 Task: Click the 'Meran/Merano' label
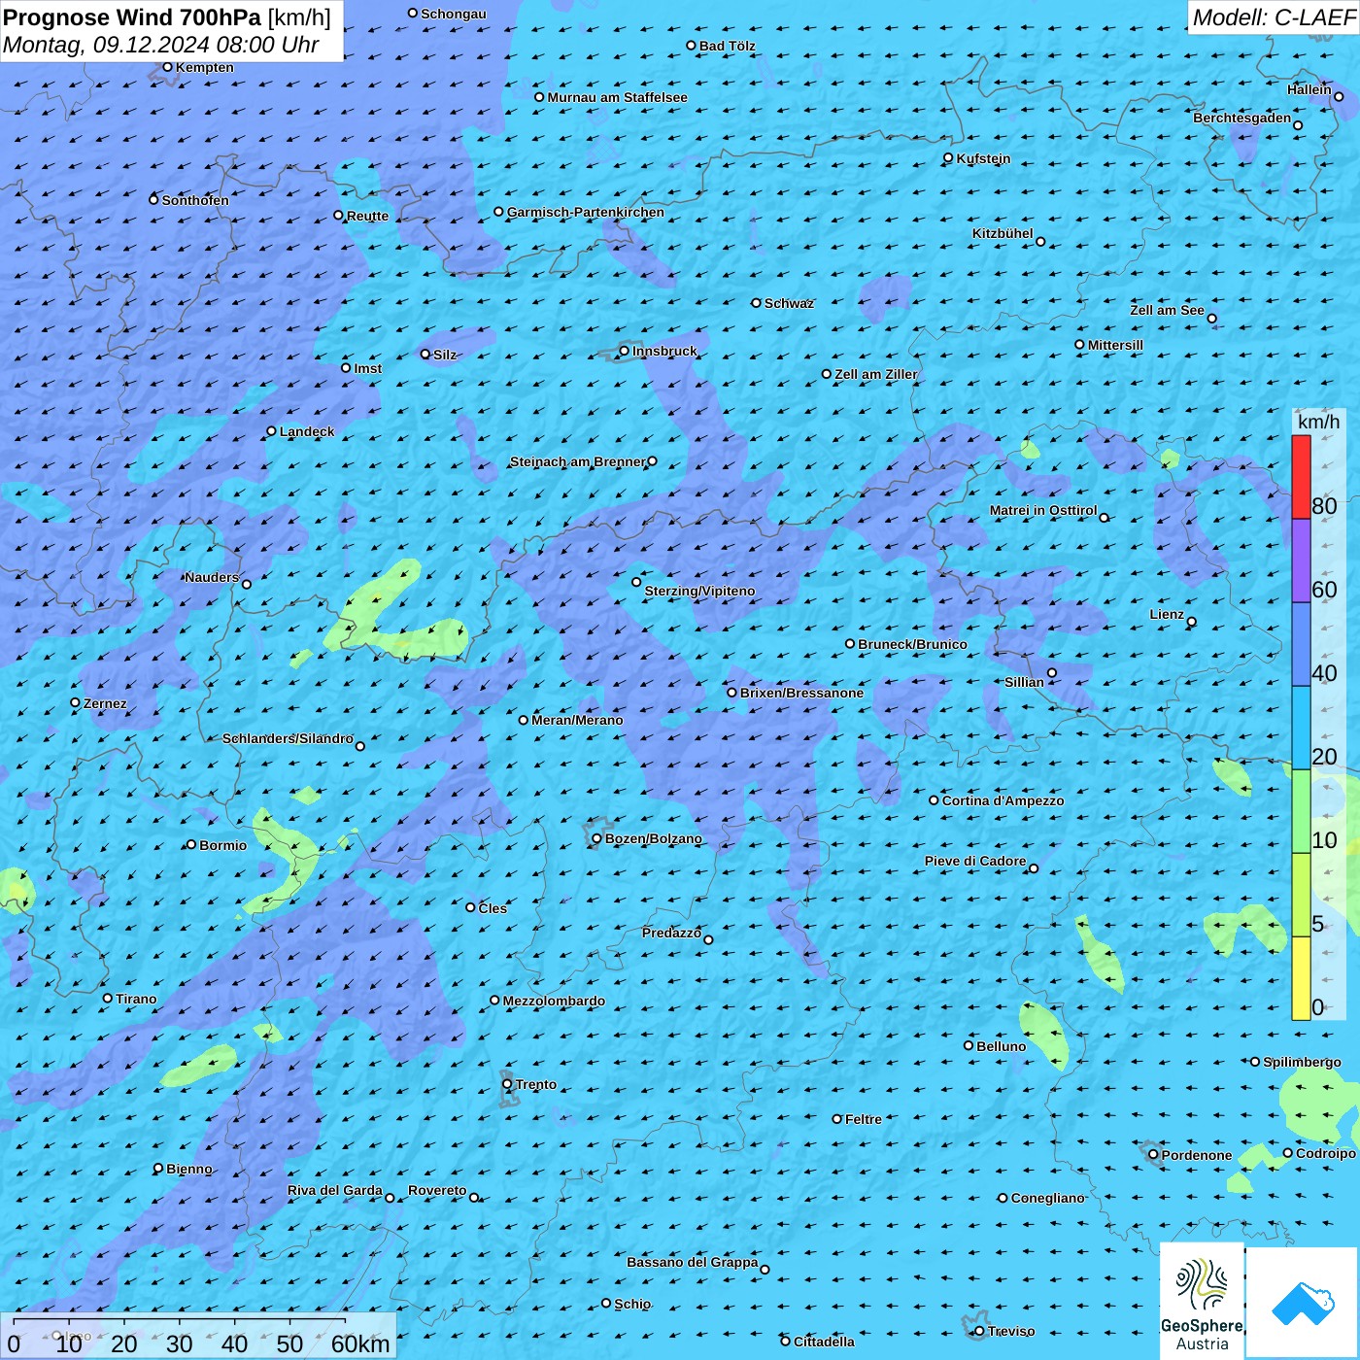coord(577,720)
